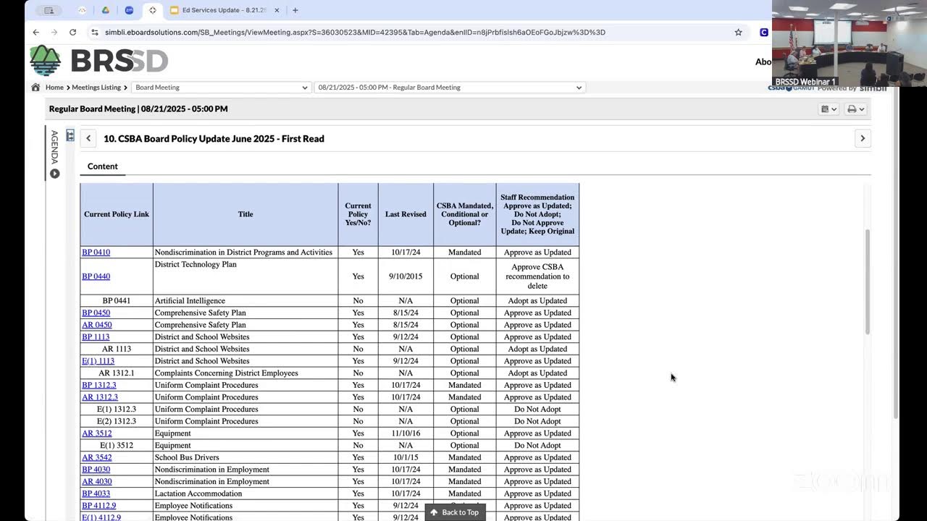This screenshot has width=927, height=521.
Task: Click the 'Current Policy Link' column header
Action: 117,214
